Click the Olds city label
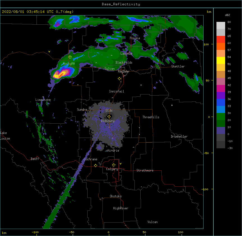Screen dimensions: 242x236 coord(109,110)
